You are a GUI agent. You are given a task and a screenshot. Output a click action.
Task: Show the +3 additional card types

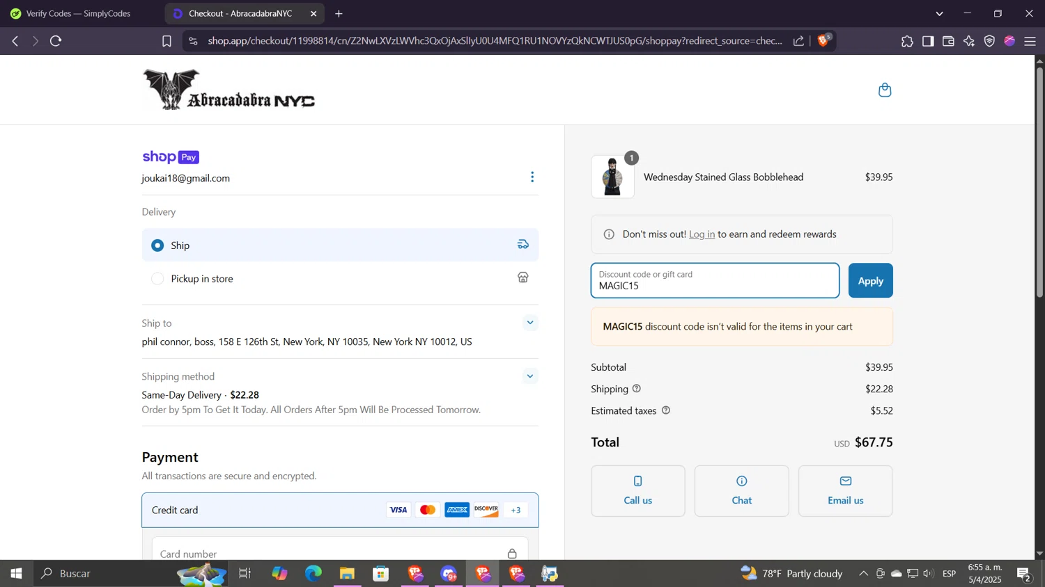pyautogui.click(x=516, y=510)
